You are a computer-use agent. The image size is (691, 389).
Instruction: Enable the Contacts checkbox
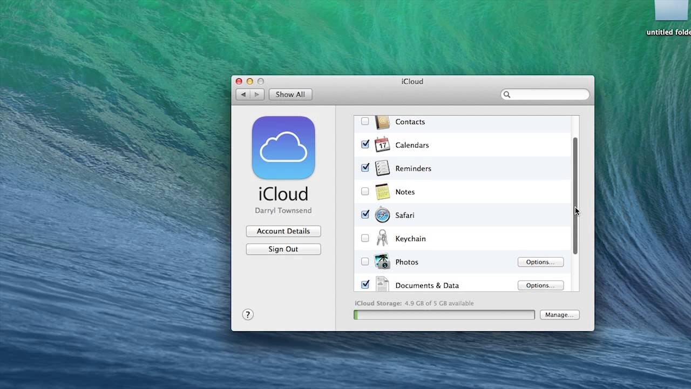point(365,122)
